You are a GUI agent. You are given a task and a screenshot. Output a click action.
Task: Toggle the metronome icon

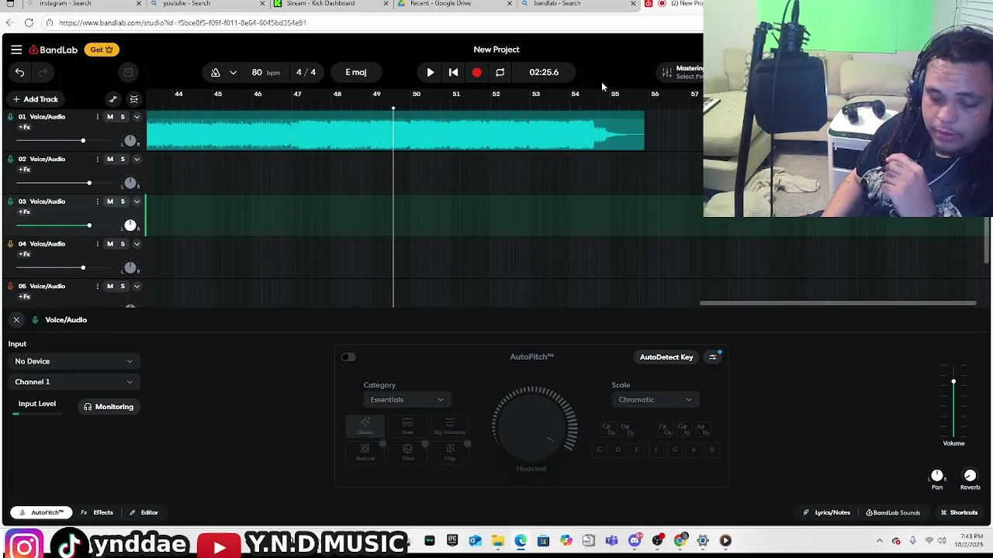pyautogui.click(x=216, y=72)
